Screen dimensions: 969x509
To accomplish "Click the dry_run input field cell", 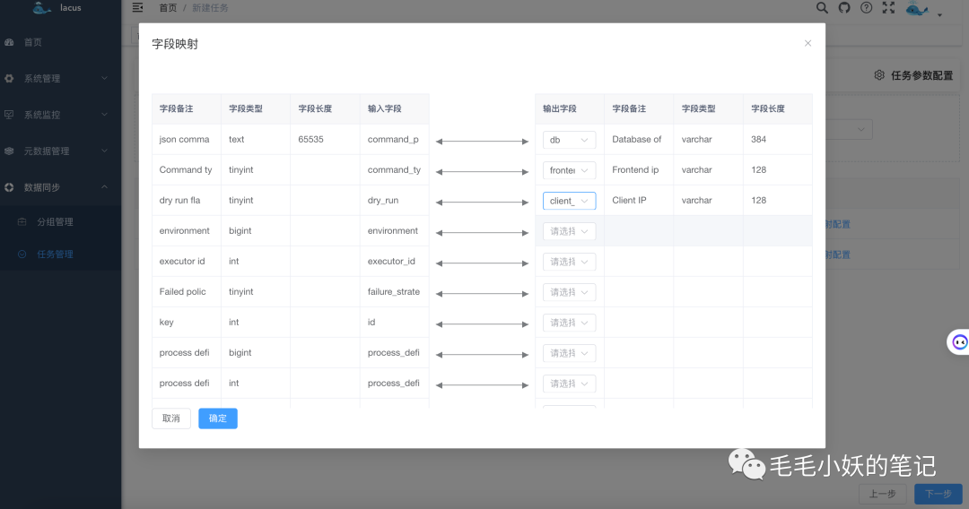I will tap(394, 201).
